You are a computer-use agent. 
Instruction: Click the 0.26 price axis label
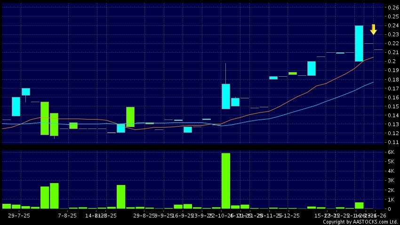(393, 8)
